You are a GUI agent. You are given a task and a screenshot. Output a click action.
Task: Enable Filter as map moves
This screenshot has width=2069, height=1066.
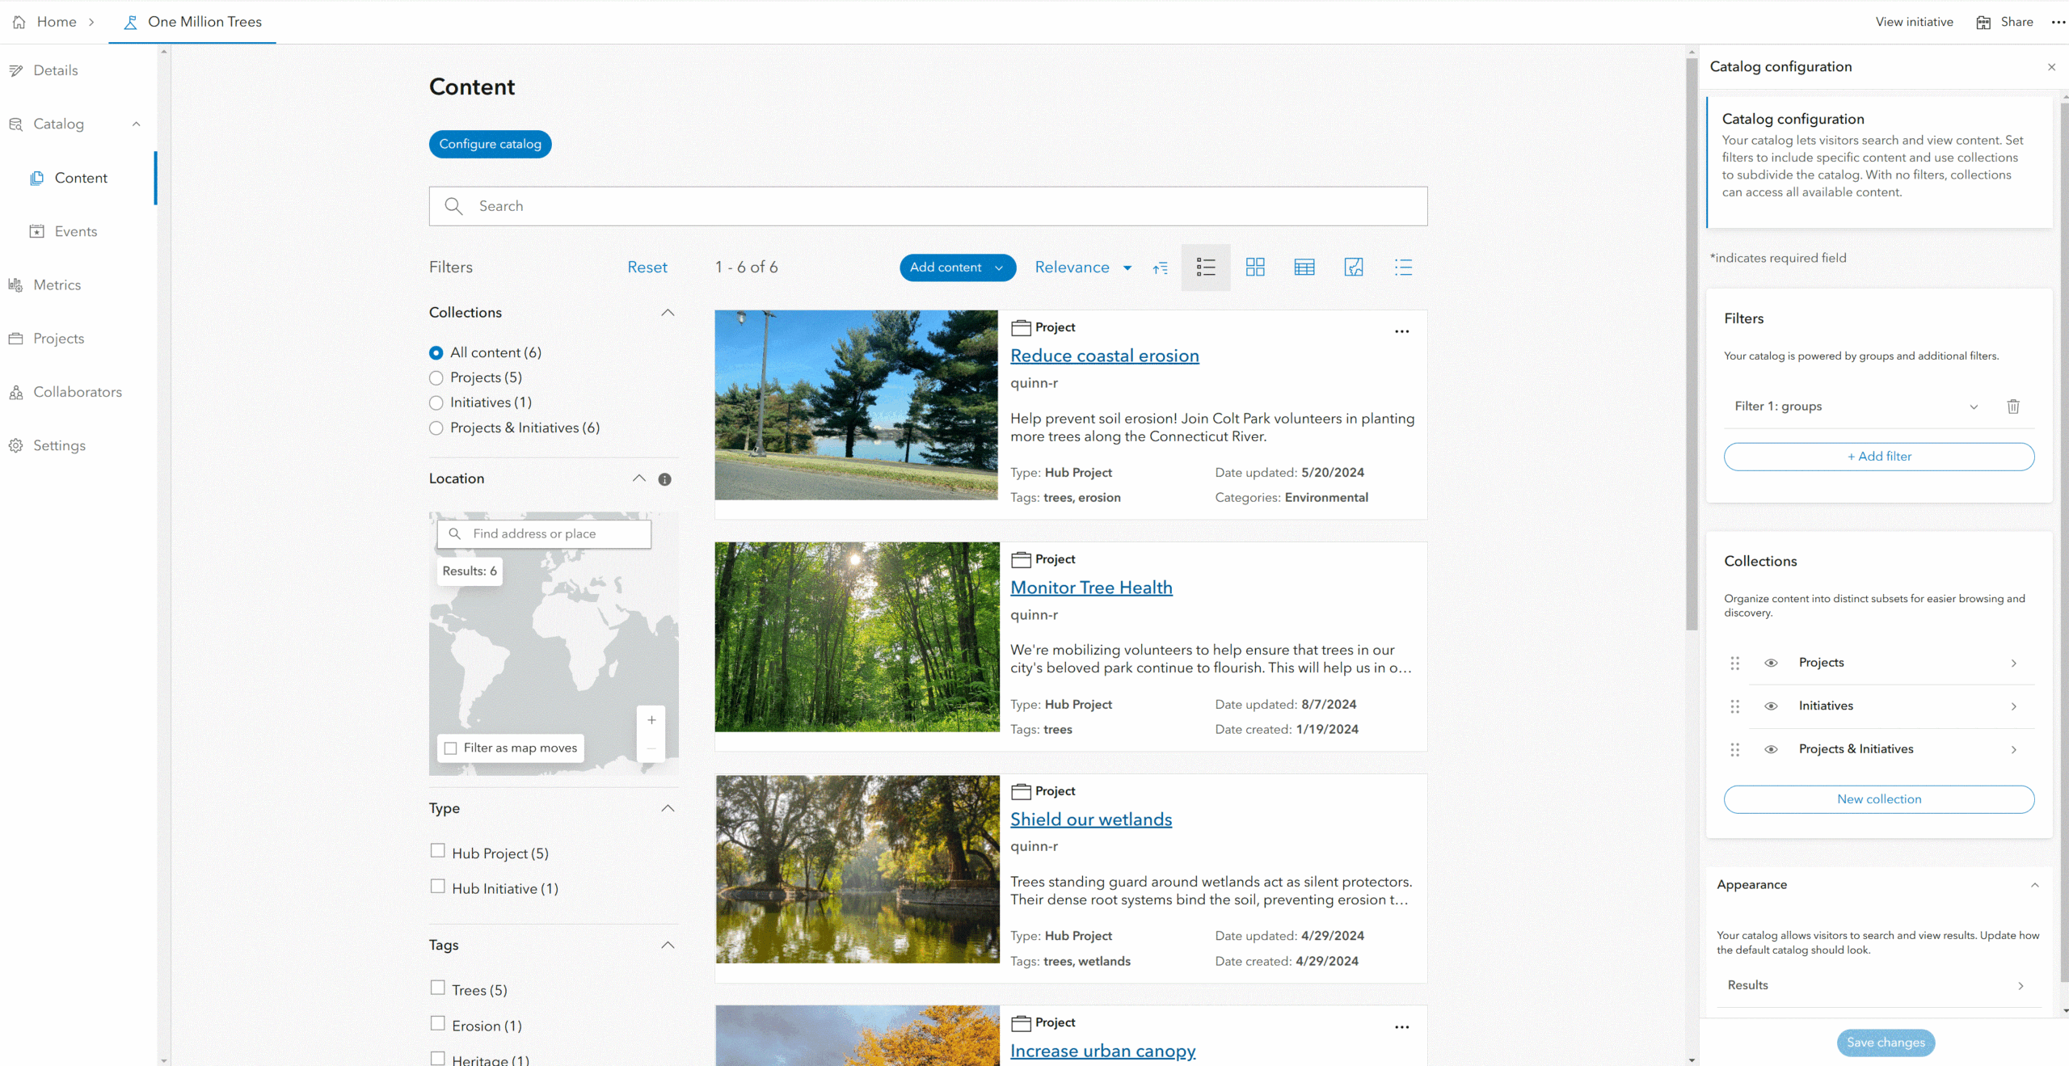click(x=451, y=748)
